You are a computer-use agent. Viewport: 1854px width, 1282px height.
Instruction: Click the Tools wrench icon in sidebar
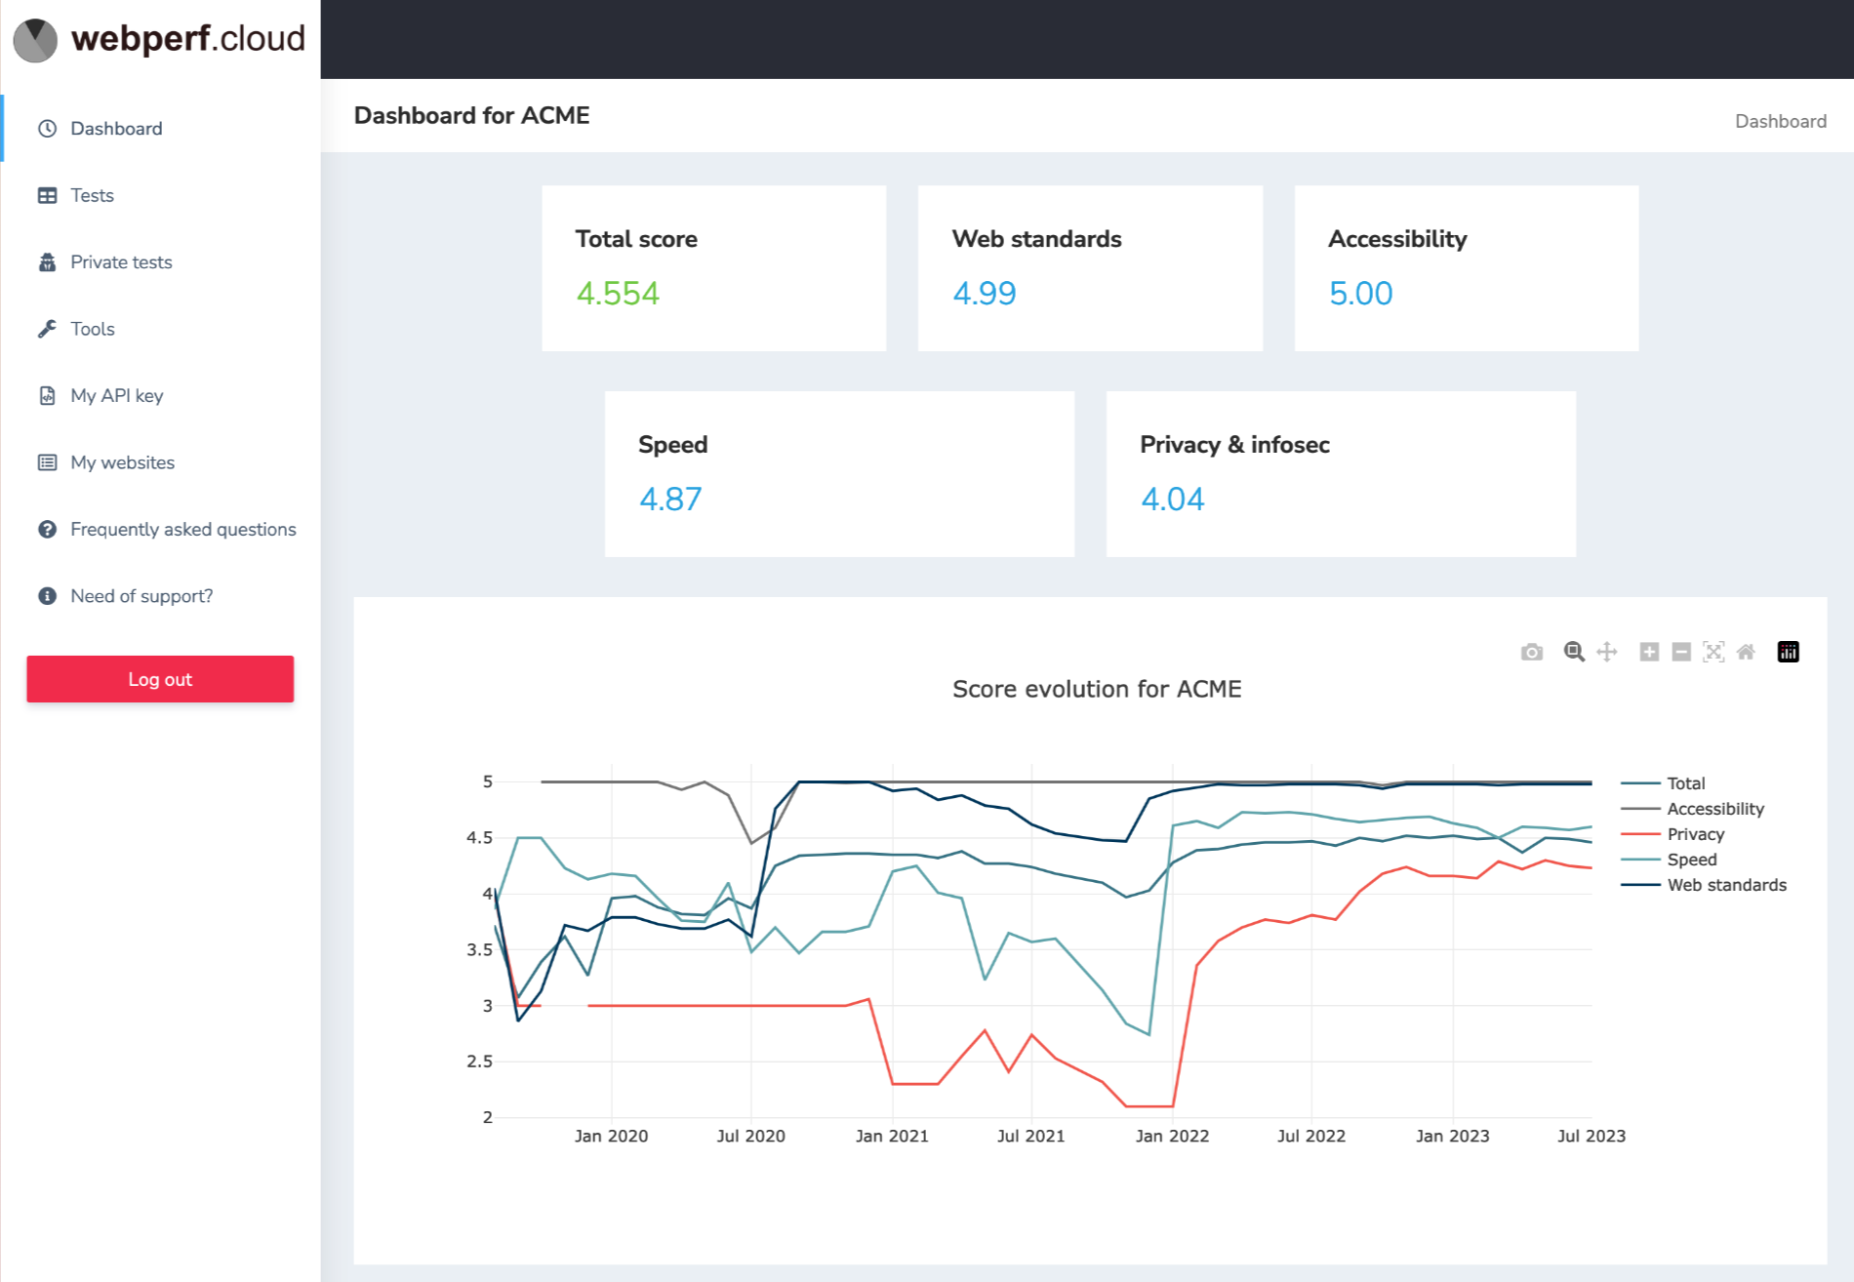coord(46,329)
